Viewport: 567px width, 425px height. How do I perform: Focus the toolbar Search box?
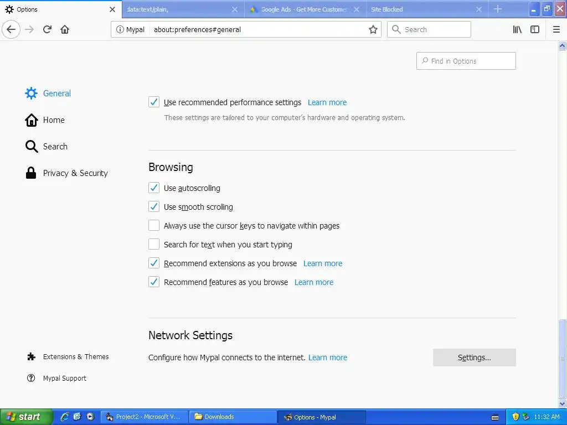pos(429,29)
